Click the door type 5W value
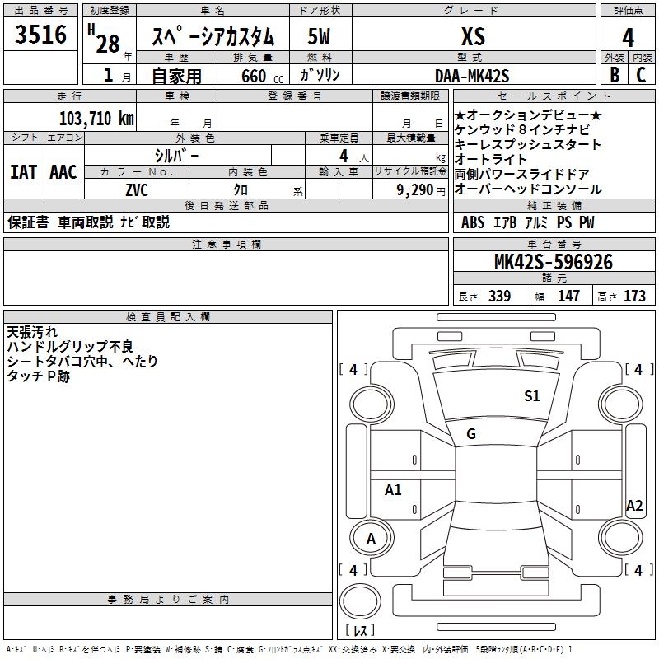This screenshot has width=659, height=659. point(319,36)
